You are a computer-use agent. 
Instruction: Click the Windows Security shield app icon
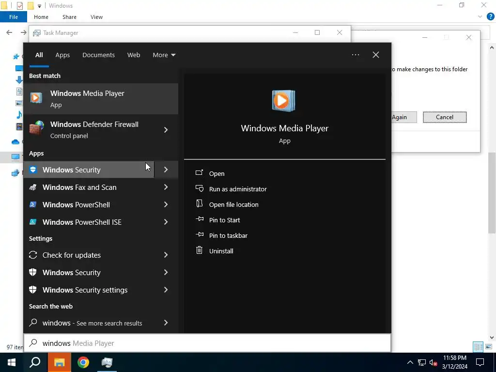click(x=33, y=170)
